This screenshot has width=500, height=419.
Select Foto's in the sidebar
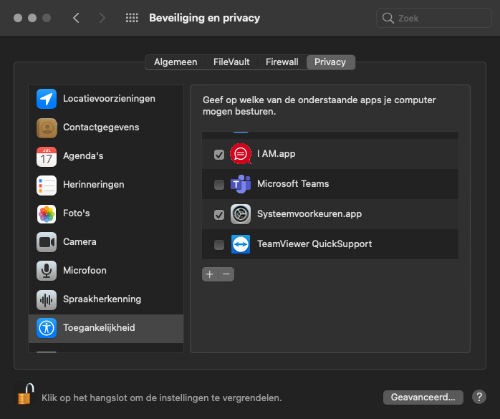(x=106, y=213)
